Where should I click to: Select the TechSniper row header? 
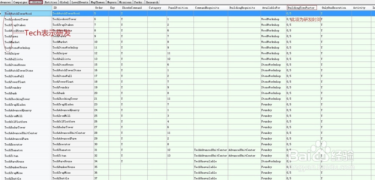(x=26, y=53)
